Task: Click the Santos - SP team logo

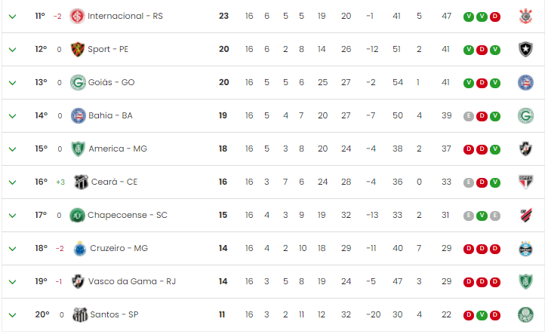Action: tap(80, 315)
